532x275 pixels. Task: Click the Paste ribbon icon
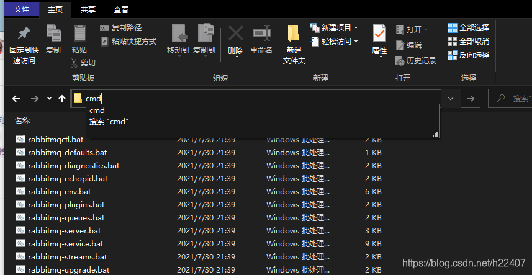pos(79,34)
